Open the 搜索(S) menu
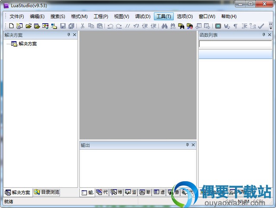This screenshot has width=276, height=208. (58, 16)
